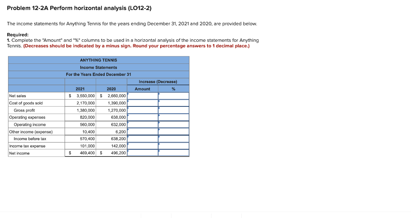Select Net sales % input cell
Screen dimensions: 411x218
173,96
